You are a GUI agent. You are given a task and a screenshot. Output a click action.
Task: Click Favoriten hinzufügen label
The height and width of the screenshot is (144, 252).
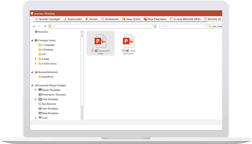(49, 19)
